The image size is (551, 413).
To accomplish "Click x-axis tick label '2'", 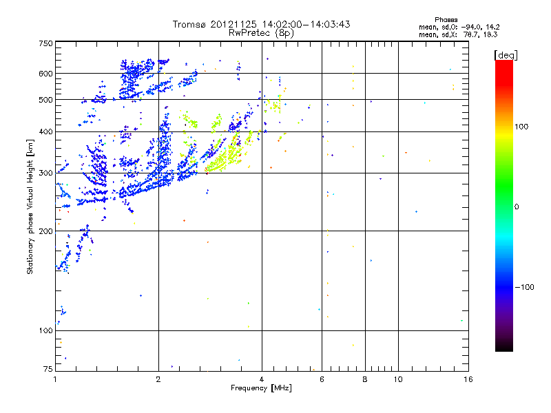I will (158, 379).
